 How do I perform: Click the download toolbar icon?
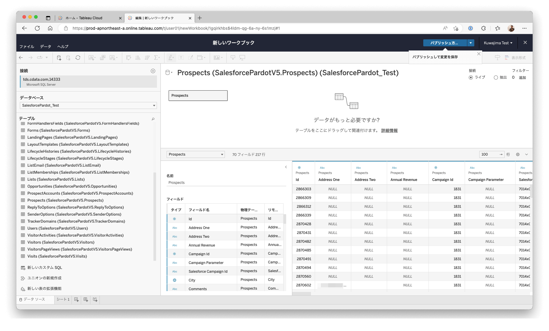[233, 58]
